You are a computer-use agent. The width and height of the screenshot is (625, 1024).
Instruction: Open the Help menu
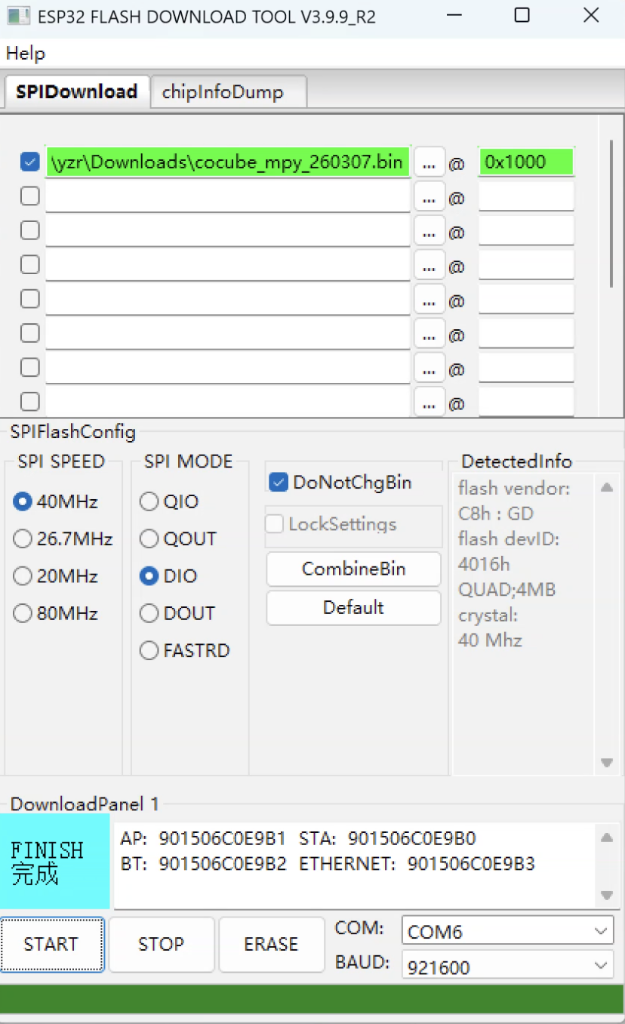[26, 54]
